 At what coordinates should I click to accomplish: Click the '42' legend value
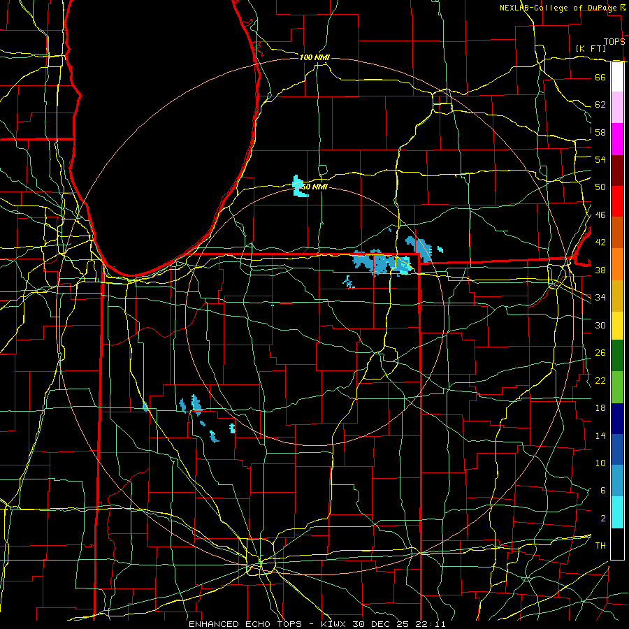(600, 243)
